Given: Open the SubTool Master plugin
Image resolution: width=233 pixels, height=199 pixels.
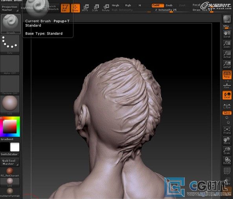Looking at the screenshot, I should pos(10,162).
